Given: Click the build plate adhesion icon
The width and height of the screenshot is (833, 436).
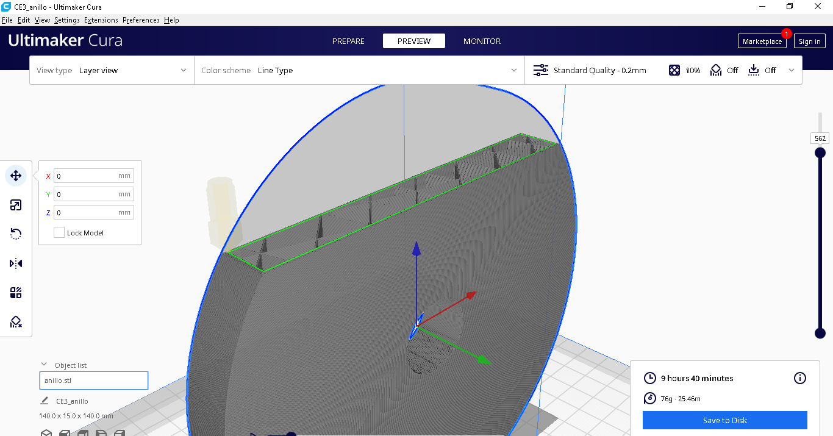Looking at the screenshot, I should tap(754, 70).
